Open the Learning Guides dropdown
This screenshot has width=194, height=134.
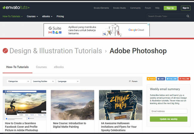point(43,81)
